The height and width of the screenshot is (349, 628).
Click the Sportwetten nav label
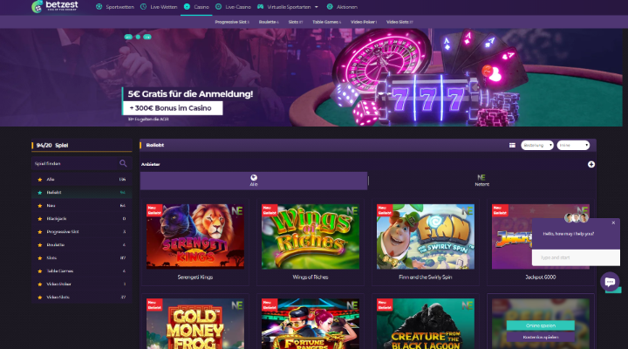click(119, 7)
